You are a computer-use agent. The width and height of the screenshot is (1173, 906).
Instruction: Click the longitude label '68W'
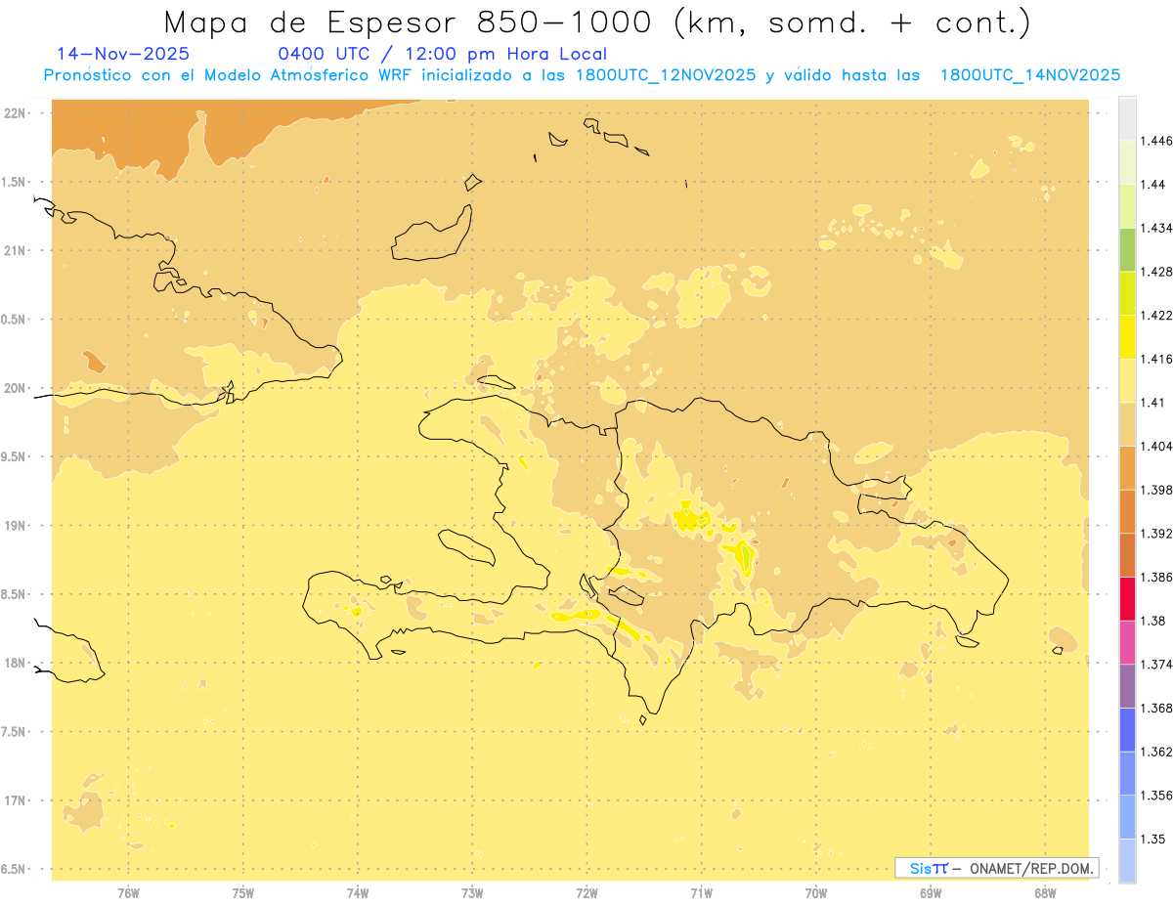[1045, 892]
